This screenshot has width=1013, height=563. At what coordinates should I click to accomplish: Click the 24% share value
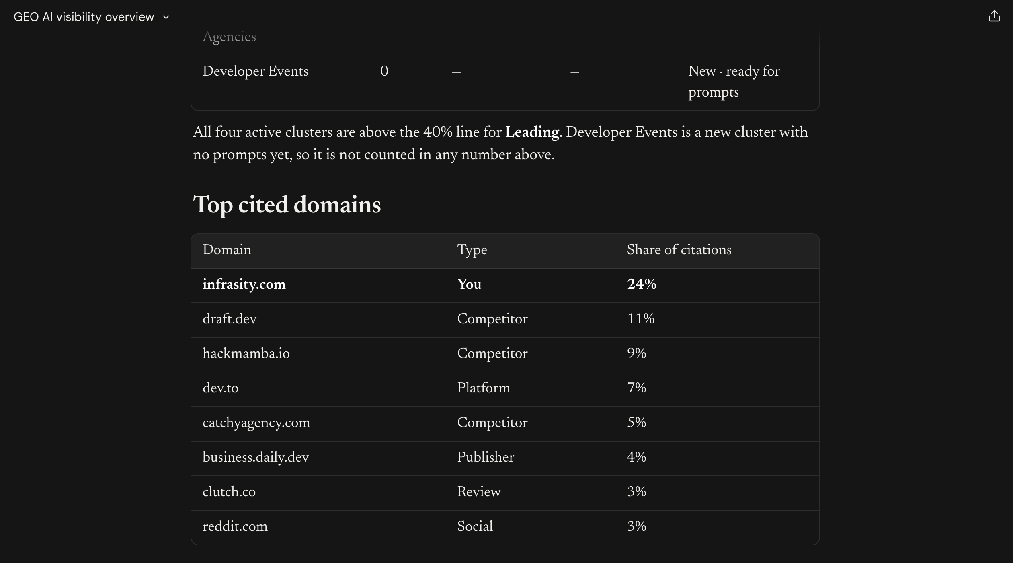click(x=642, y=284)
